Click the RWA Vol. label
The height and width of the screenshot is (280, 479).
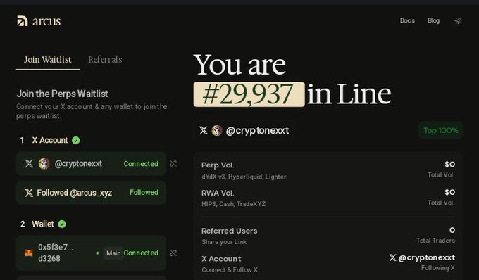[x=218, y=193]
